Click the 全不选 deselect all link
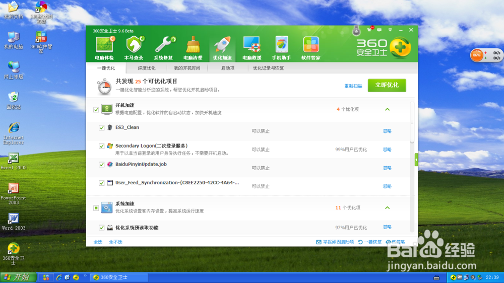Viewport: 504px width, 283px height. tap(115, 242)
